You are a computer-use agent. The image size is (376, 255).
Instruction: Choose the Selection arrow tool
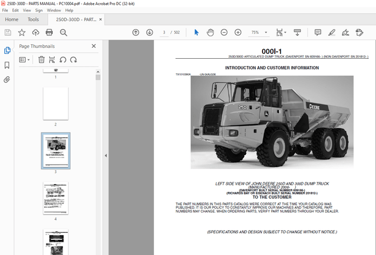click(x=196, y=32)
